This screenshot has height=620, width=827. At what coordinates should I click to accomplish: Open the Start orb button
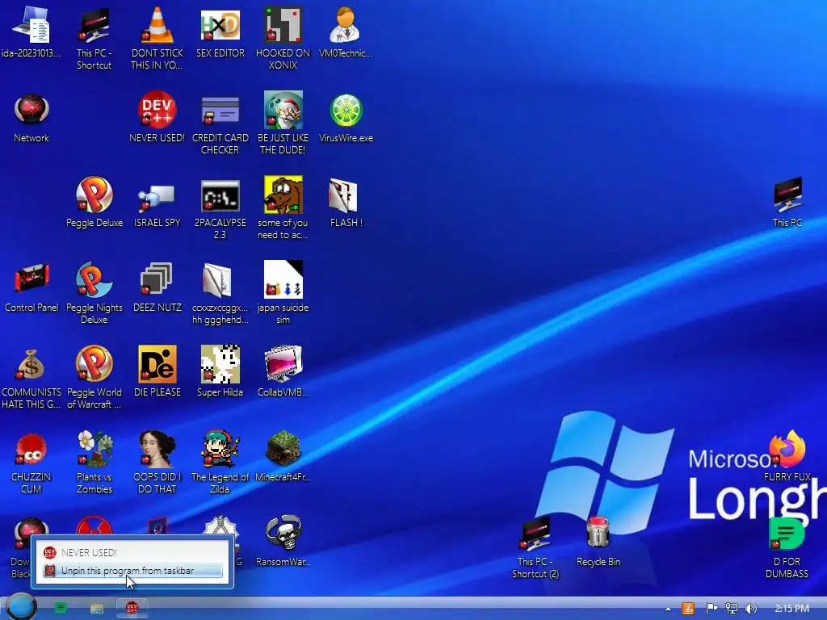point(21,606)
